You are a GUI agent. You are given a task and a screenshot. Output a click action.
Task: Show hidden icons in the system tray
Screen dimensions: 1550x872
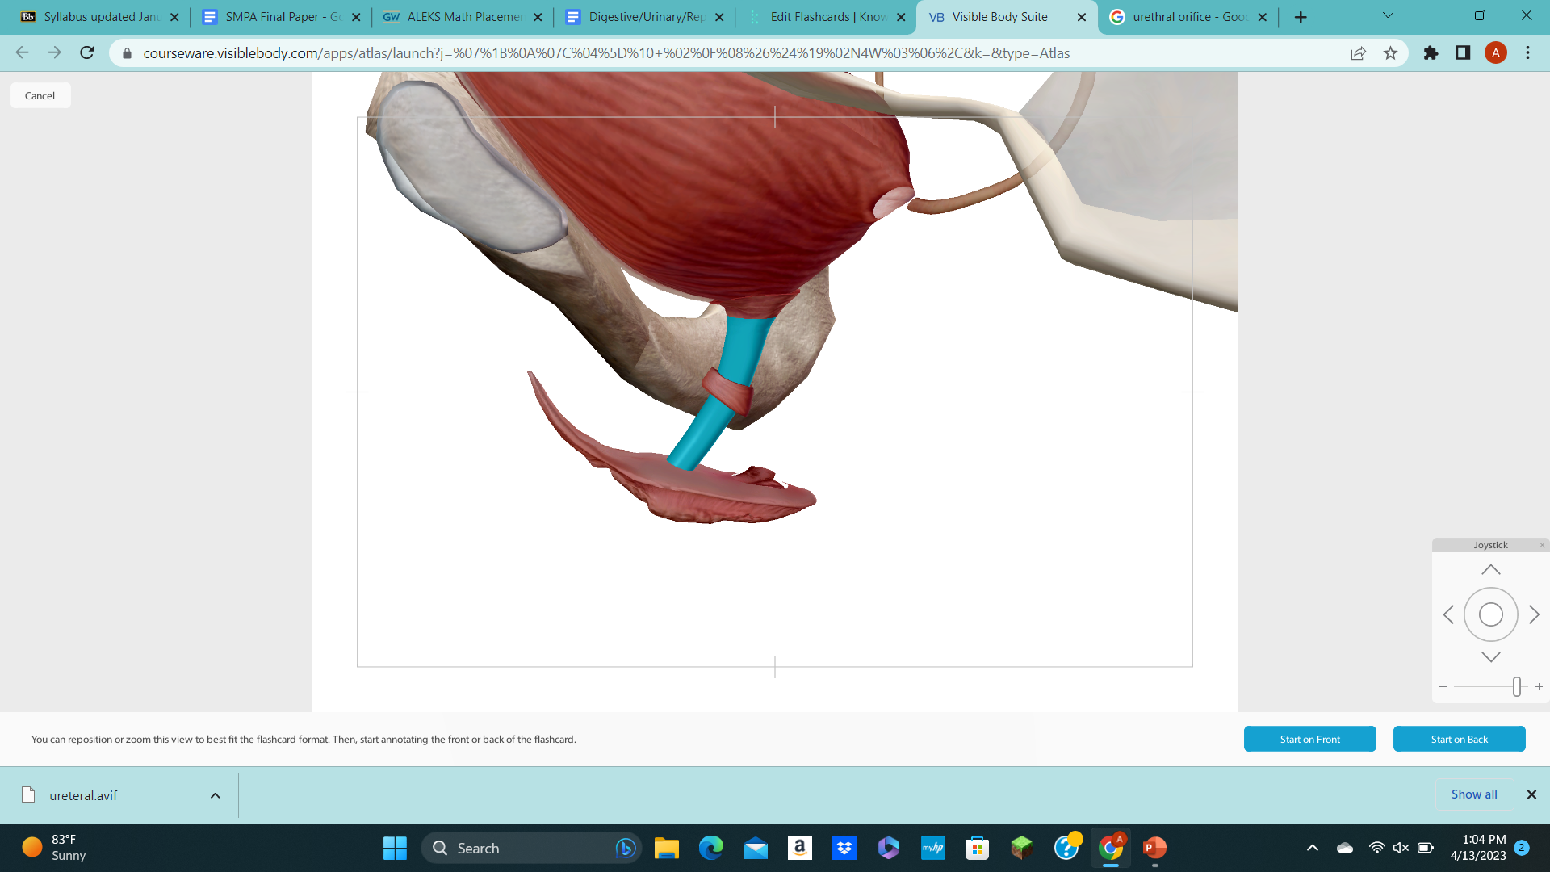click(1311, 848)
